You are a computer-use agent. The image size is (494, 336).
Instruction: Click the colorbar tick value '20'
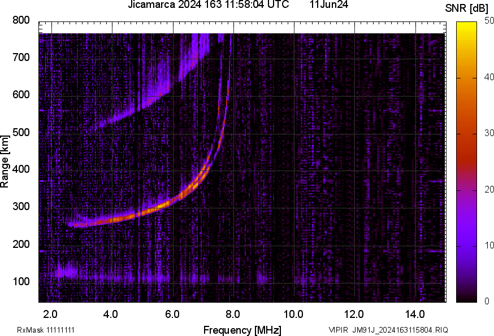pyautogui.click(x=489, y=189)
